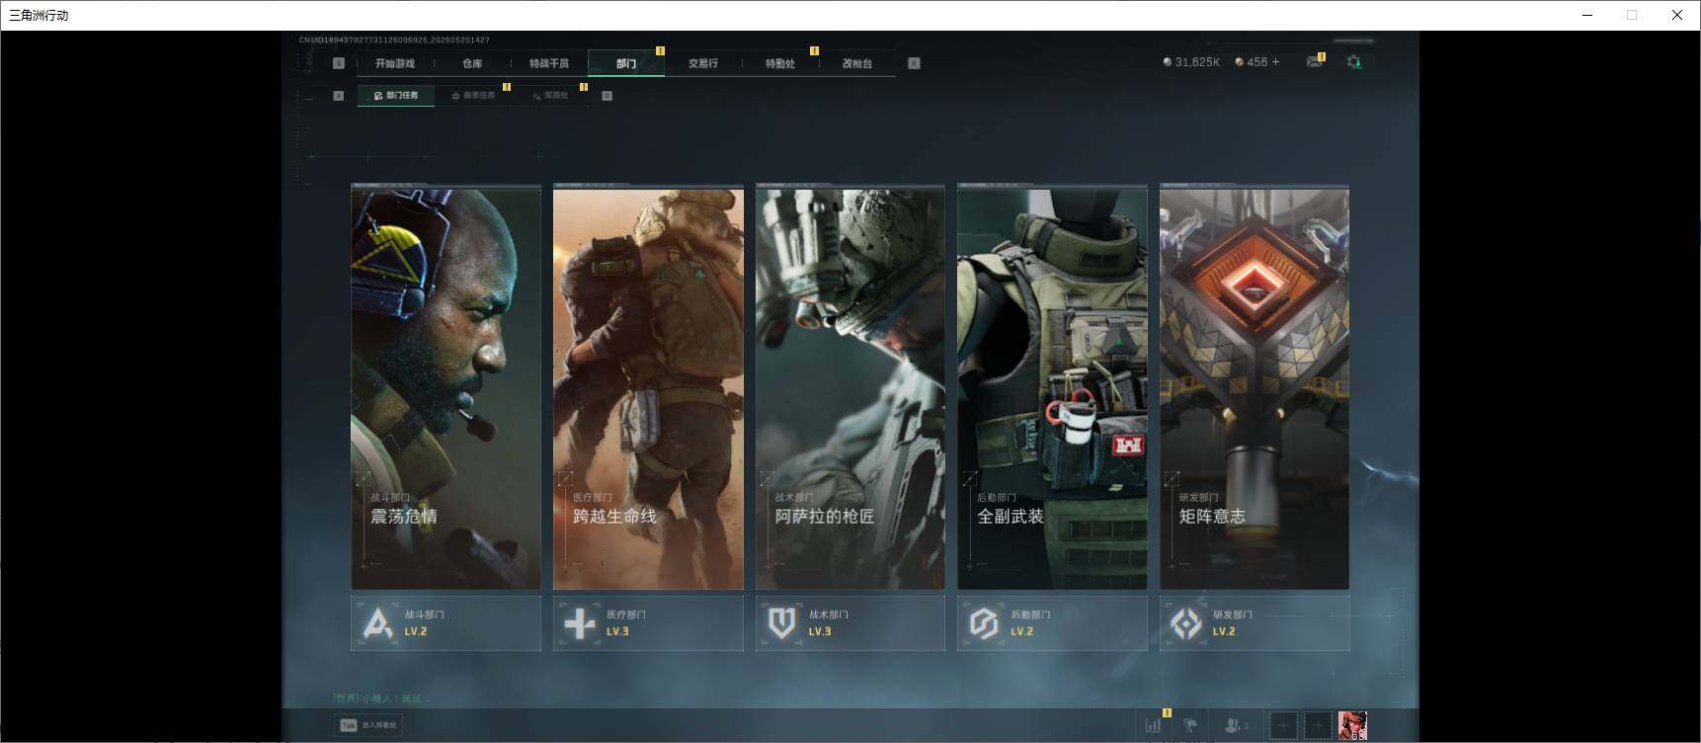
Task: Click the 战斗部门 emblem icon
Action: [377, 623]
